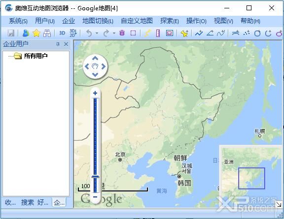Select the add curve tool
The image size is (284, 219).
point(221,33)
